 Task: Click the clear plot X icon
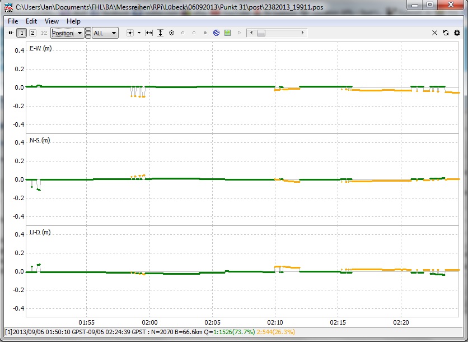(434, 33)
